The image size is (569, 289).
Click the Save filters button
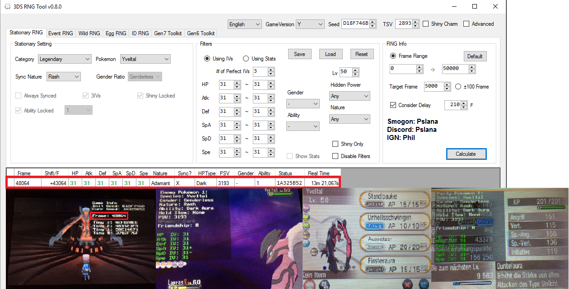pyautogui.click(x=299, y=54)
